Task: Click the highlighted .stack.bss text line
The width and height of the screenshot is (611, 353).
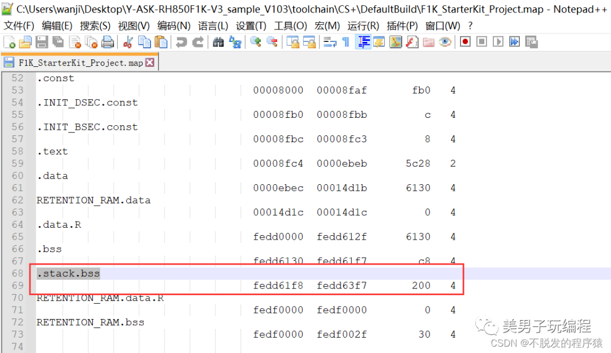Action: (x=68, y=274)
